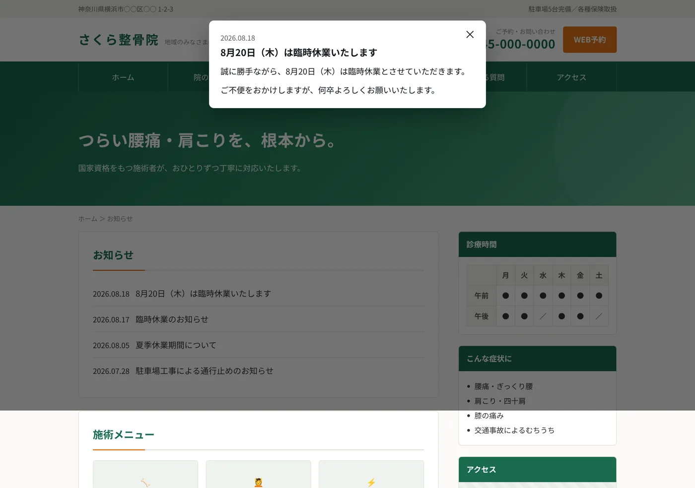Click the 木 column header in schedule
Image resolution: width=695 pixels, height=488 pixels.
[561, 275]
